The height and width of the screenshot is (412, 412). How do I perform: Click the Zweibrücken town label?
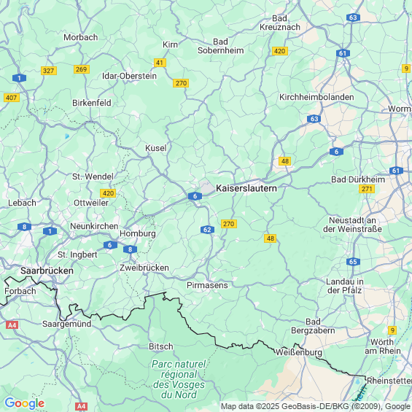144,268
